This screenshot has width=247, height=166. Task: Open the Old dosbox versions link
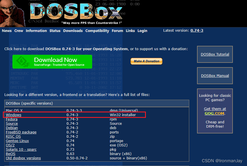(x=23, y=158)
